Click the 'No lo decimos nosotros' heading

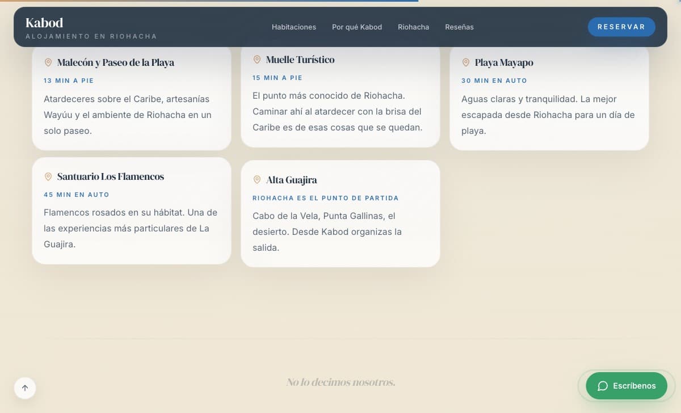tap(340, 382)
